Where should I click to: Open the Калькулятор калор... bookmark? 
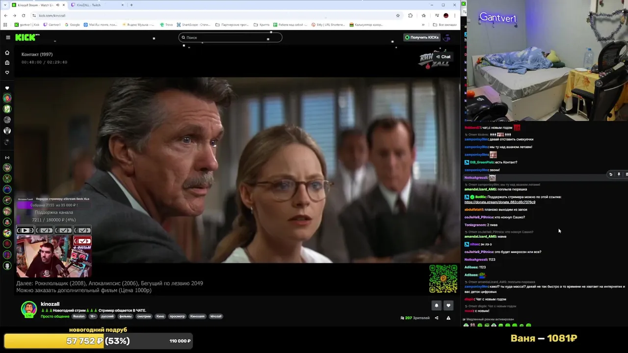coord(366,25)
